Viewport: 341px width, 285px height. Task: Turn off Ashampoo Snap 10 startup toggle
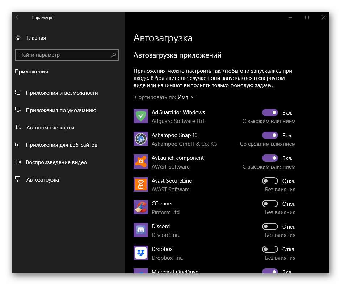pos(270,136)
